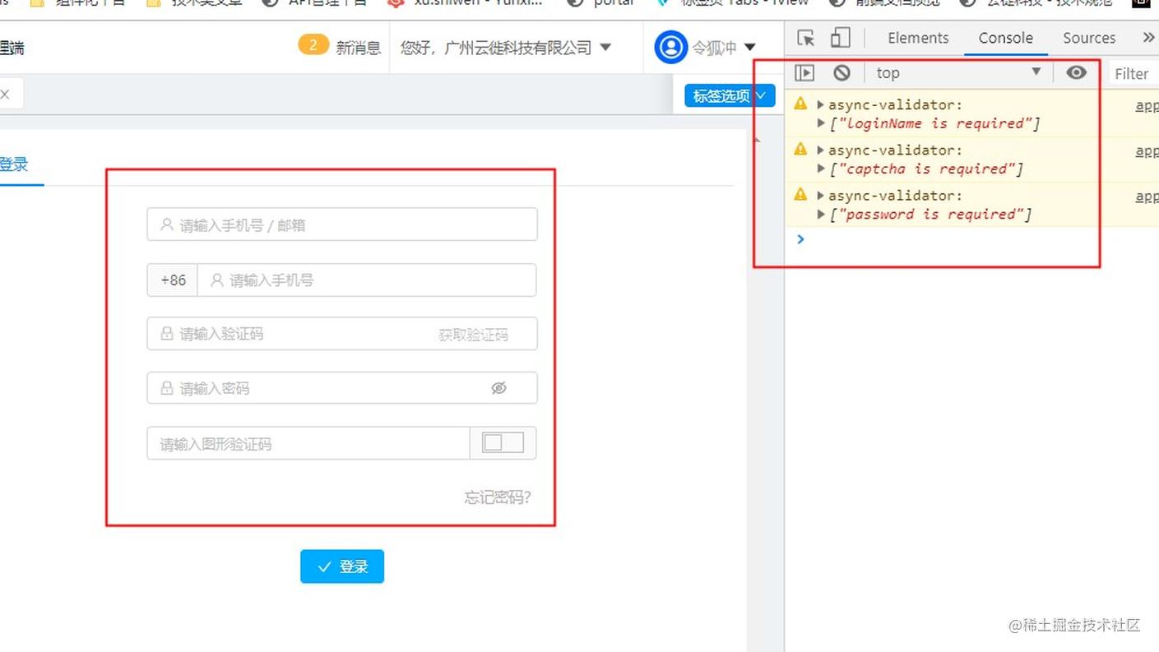The height and width of the screenshot is (652, 1159).
Task: Click the blue 登录 login button
Action: click(341, 566)
